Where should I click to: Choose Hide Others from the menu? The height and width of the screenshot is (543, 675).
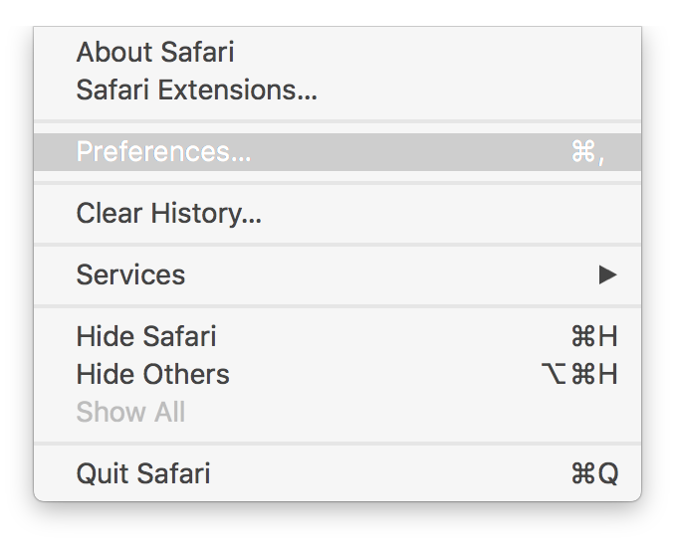point(152,375)
